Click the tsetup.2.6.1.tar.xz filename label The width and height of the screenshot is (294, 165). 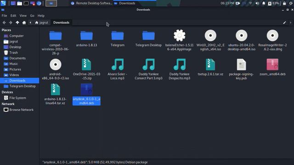coord(210,74)
